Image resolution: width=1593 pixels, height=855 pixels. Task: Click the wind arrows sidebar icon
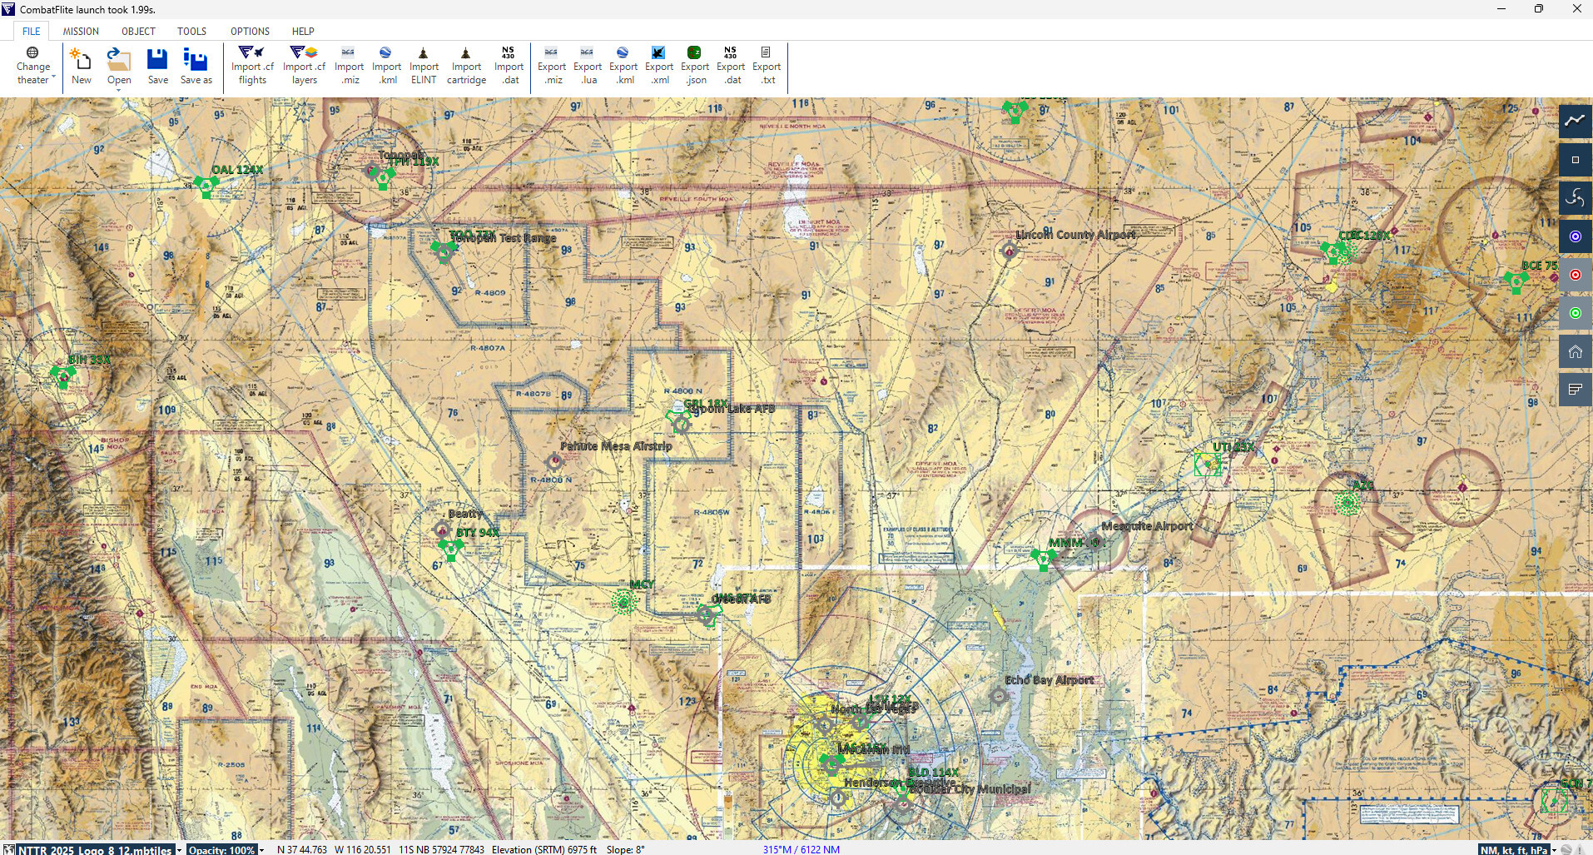click(1575, 197)
